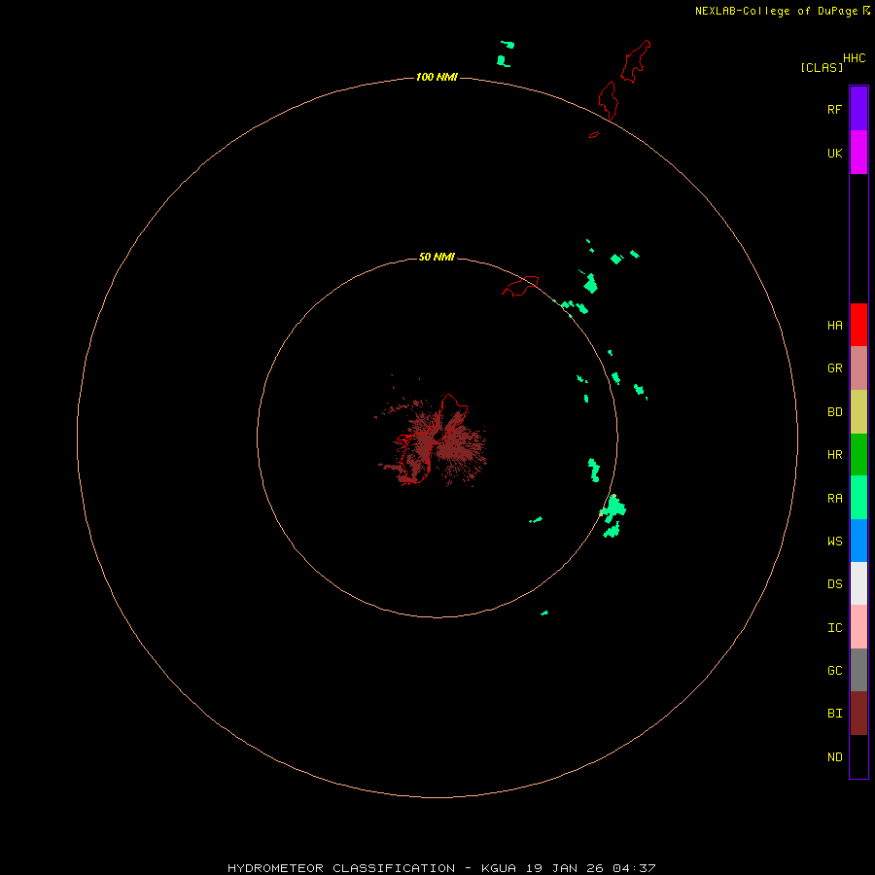Screen dimensions: 875x875
Task: Click the '04:37' timestamp
Action: click(x=633, y=868)
